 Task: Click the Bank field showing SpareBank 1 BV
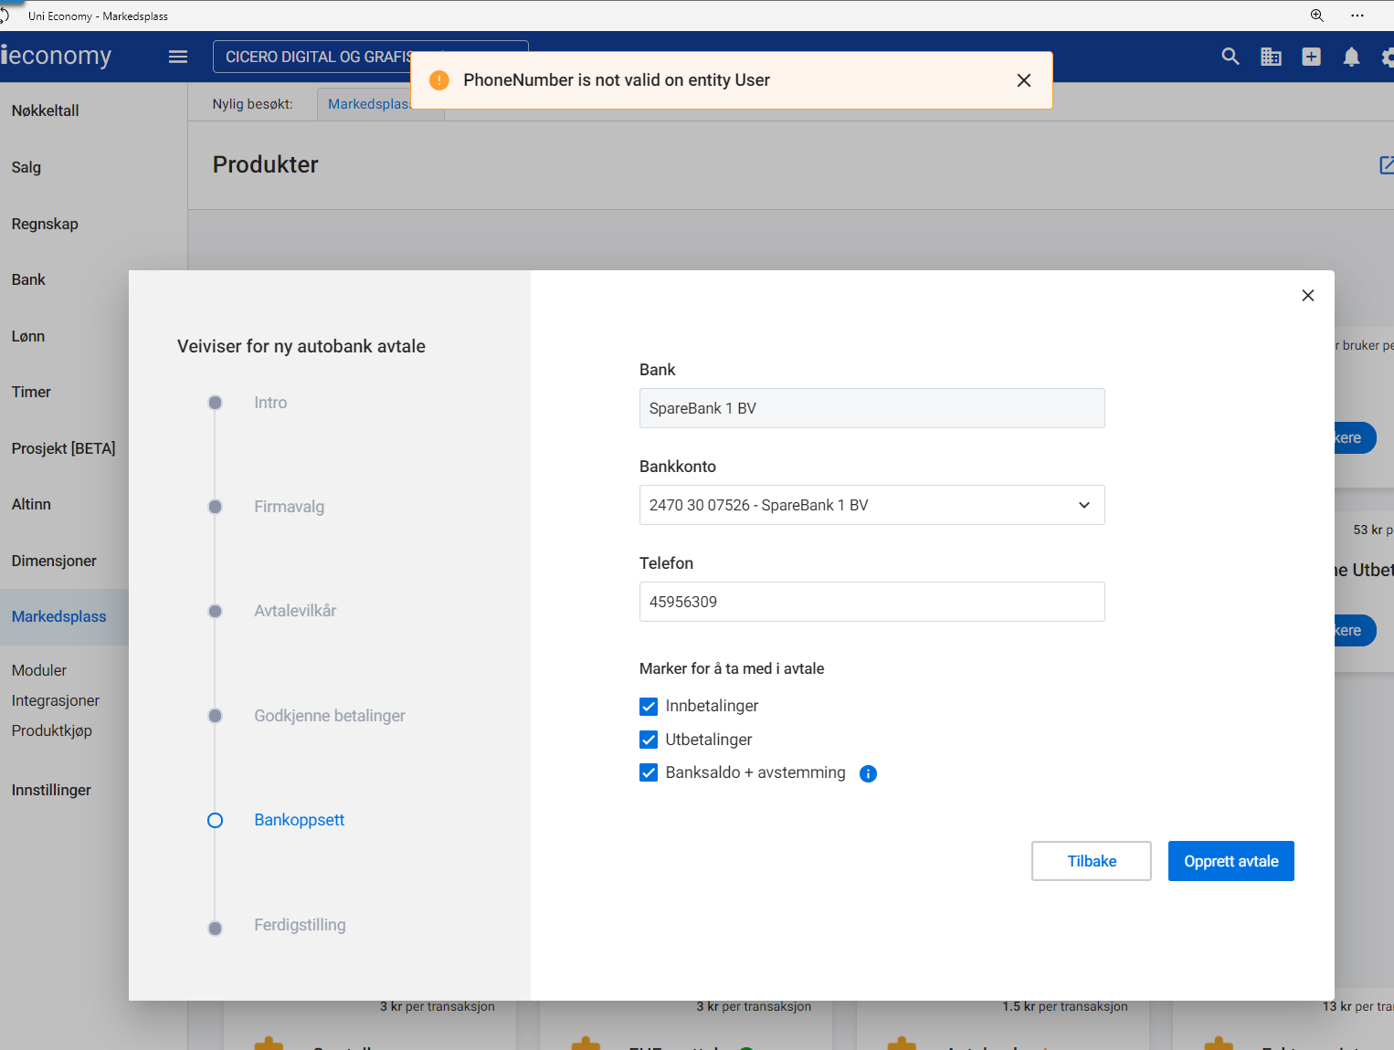(871, 408)
